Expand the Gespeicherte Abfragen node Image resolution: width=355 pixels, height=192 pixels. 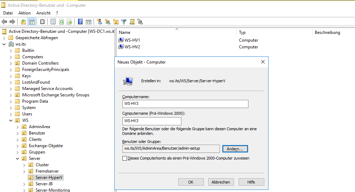click(4, 38)
